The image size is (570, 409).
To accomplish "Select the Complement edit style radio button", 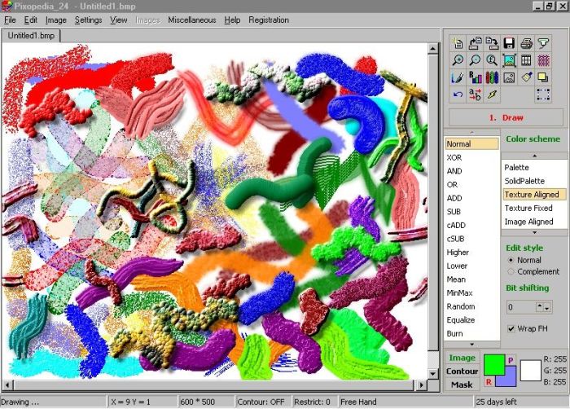I will point(511,271).
